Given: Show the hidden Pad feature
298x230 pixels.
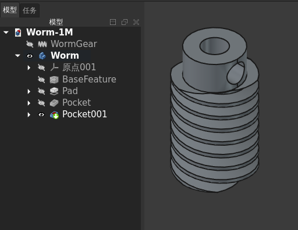Looking at the screenshot, I should point(41,91).
